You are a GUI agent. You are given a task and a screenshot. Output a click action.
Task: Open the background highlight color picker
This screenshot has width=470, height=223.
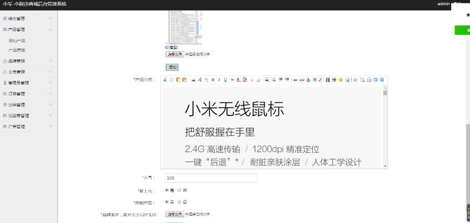[x=244, y=80]
